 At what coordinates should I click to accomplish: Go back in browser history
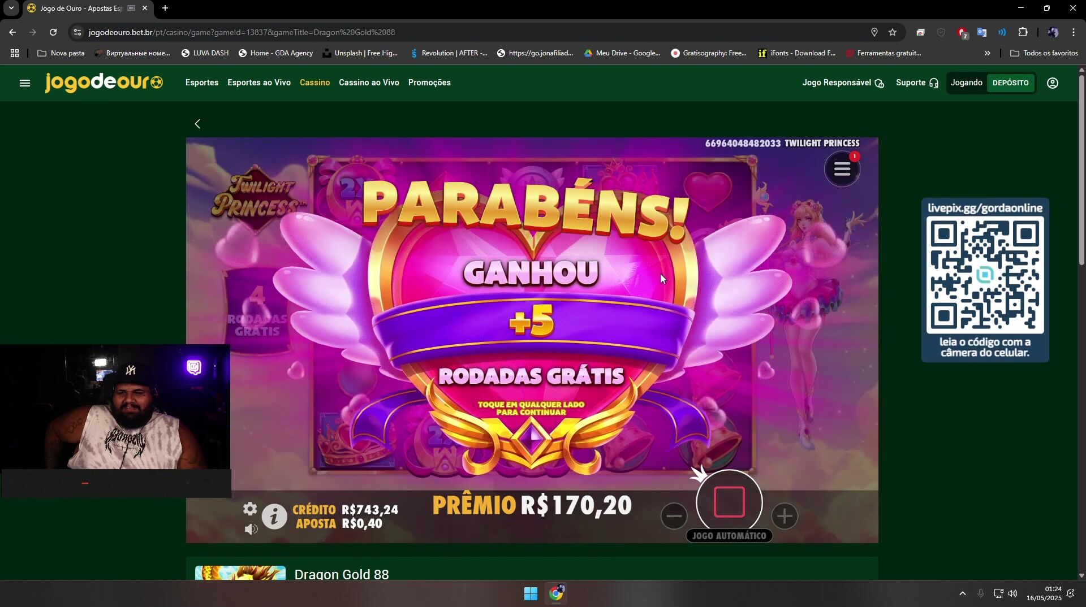[12, 32]
